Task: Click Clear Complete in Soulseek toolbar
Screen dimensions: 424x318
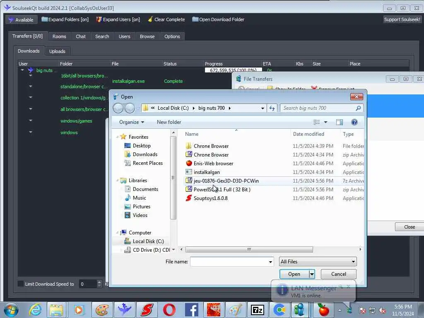Action: (x=166, y=19)
